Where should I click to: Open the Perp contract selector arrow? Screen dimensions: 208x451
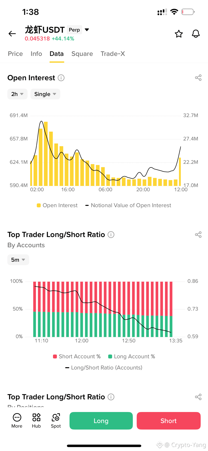tap(87, 30)
